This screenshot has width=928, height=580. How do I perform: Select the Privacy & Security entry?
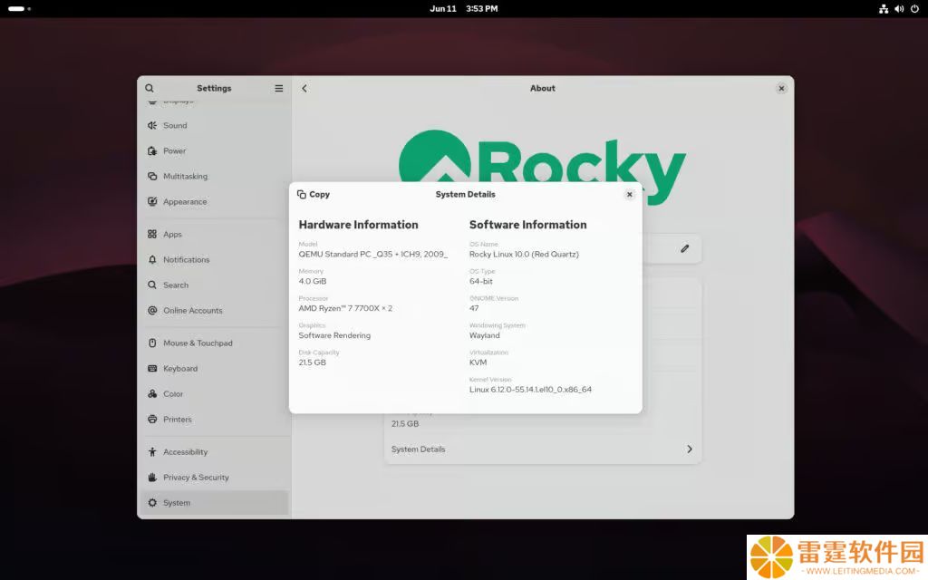(216, 478)
